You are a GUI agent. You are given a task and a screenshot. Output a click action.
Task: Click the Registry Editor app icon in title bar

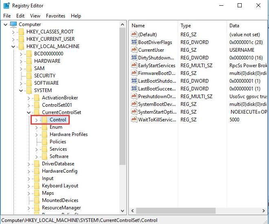[x=7, y=5]
